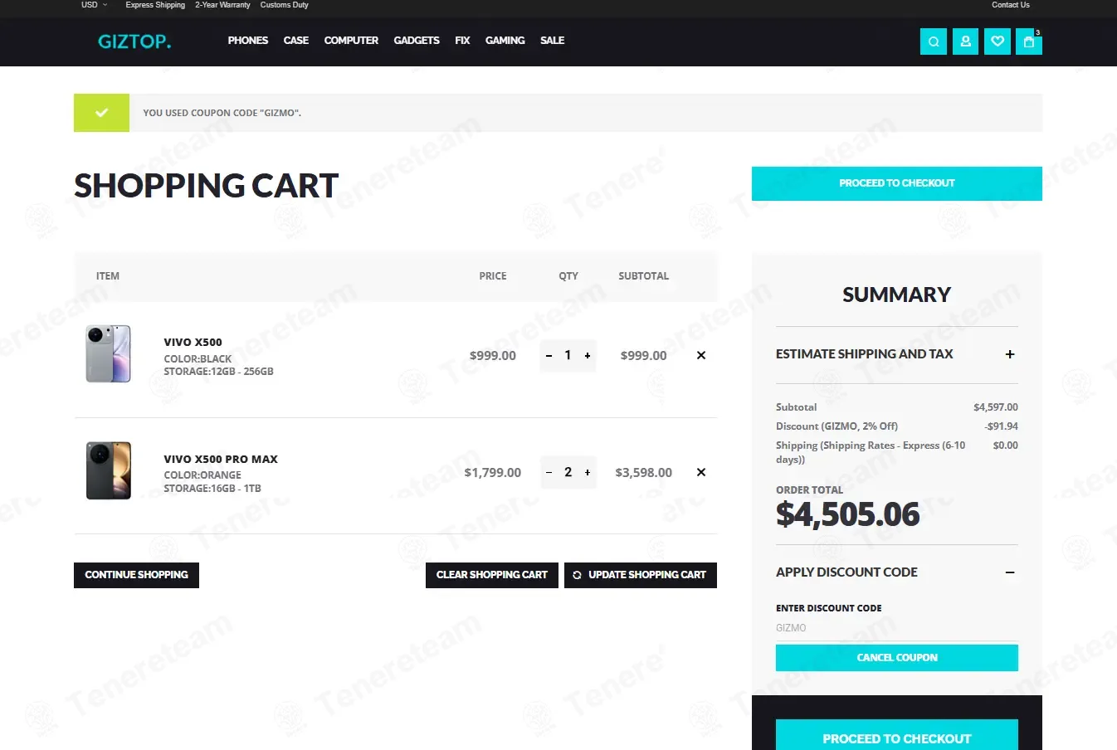
Task: Click Proceed to Checkout above the summary
Action: click(897, 183)
